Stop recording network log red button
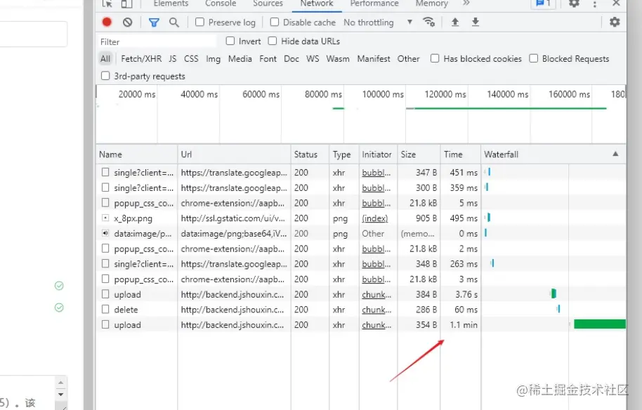The width and height of the screenshot is (642, 410). pos(106,22)
